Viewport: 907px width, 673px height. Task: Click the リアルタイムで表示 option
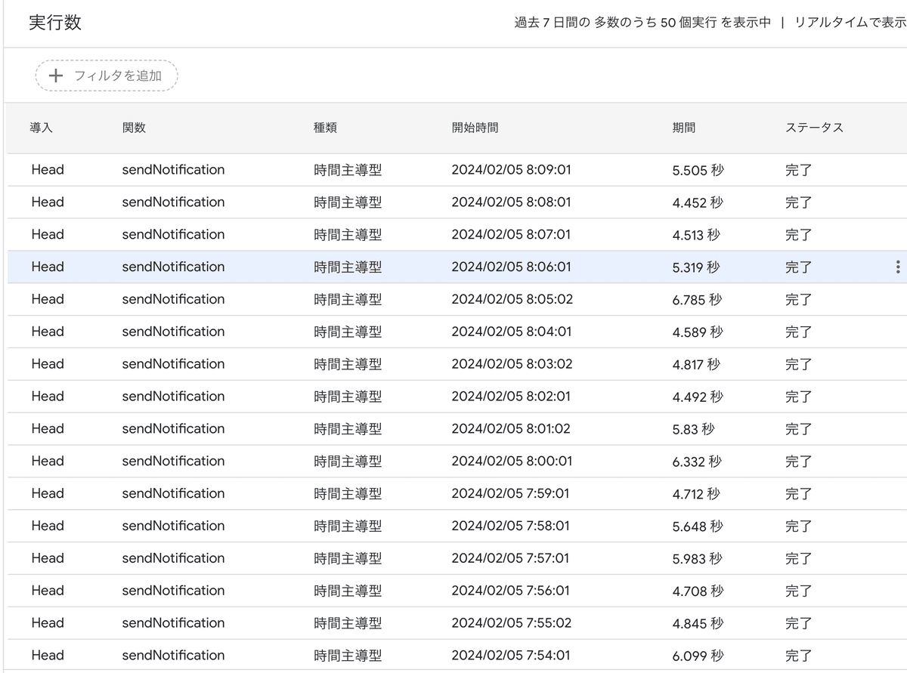point(850,23)
